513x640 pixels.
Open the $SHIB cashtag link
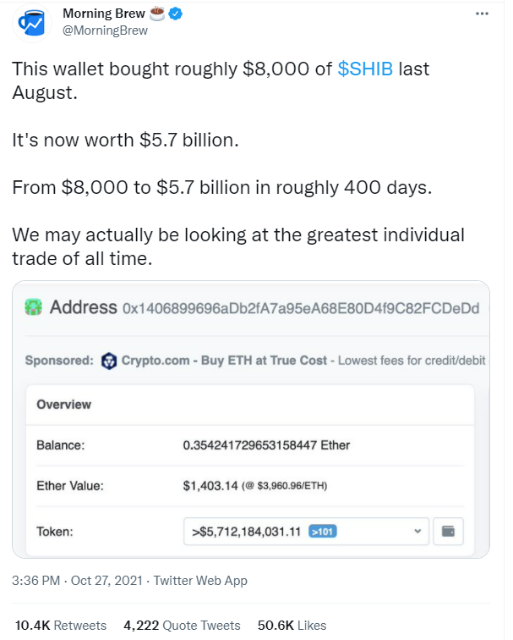tap(365, 69)
